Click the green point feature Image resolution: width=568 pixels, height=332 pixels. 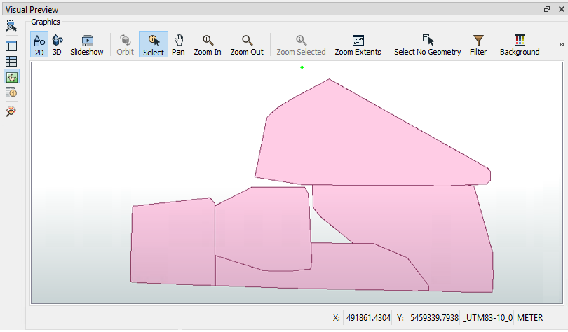(x=302, y=67)
